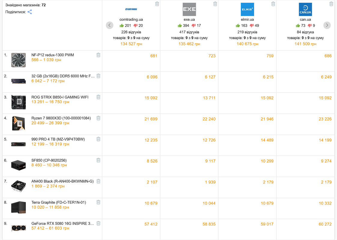Open can.ua store name link
This screenshot has height=240, width=337.
(x=305, y=19)
